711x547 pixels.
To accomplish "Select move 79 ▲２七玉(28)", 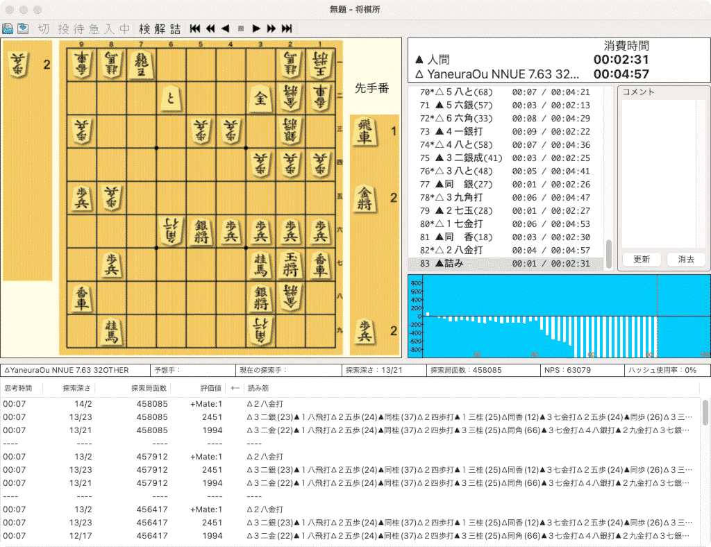I will pos(505,211).
